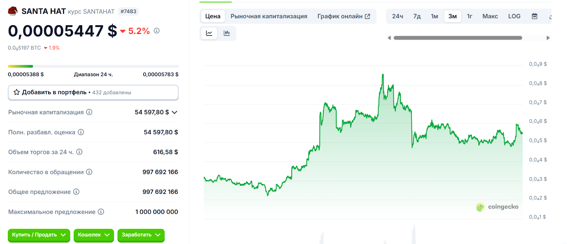Click курс SANTAHAT subtitle

tap(91, 12)
